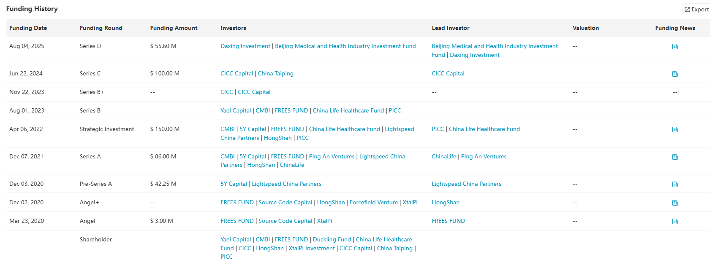Open CICC Capital as Series C lead investor
This screenshot has height=265, width=715.
click(x=448, y=74)
